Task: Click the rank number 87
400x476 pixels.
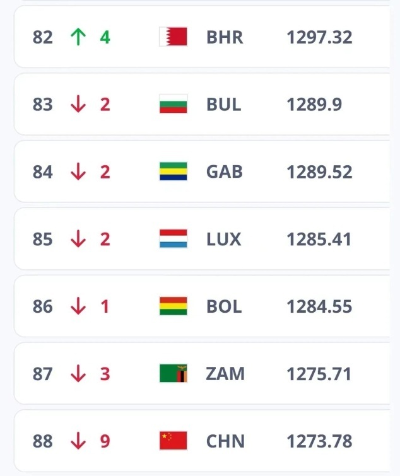Action: pos(43,374)
